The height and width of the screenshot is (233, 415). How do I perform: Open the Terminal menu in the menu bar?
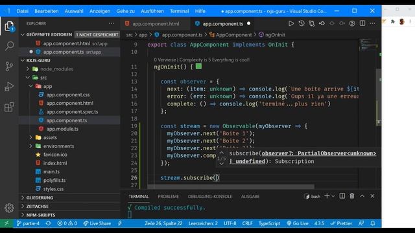tap(180, 11)
